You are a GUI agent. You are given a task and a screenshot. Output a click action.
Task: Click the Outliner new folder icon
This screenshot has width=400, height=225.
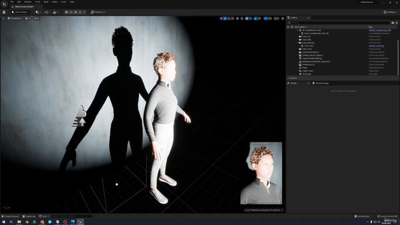coord(392,22)
